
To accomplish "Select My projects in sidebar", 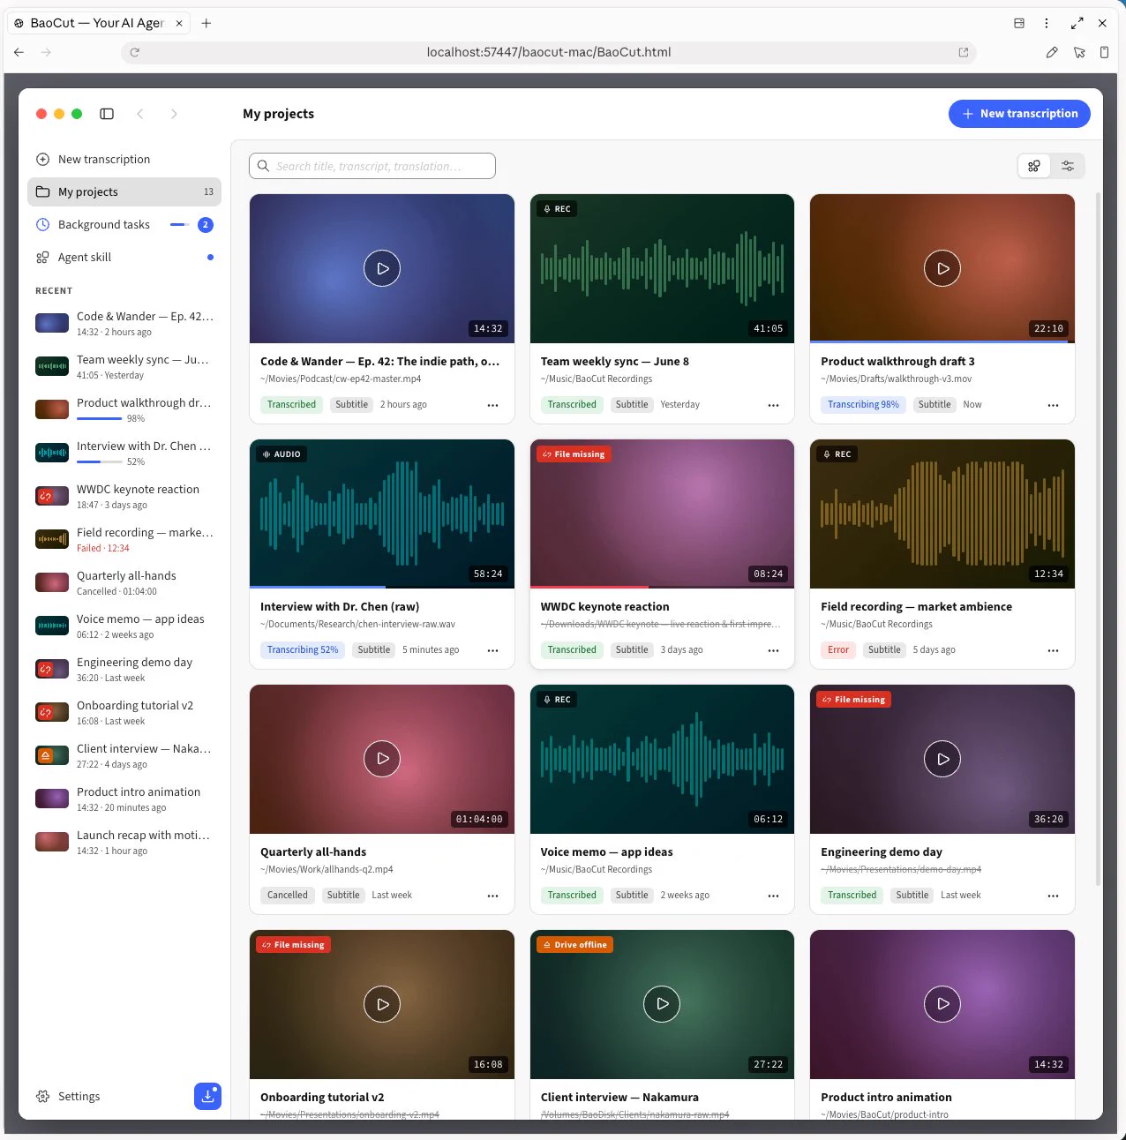I will (124, 192).
